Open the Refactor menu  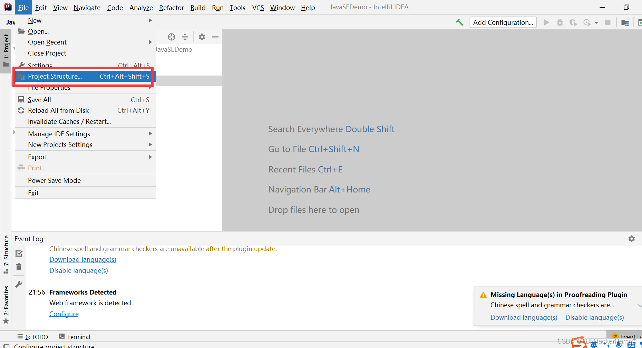[171, 7]
